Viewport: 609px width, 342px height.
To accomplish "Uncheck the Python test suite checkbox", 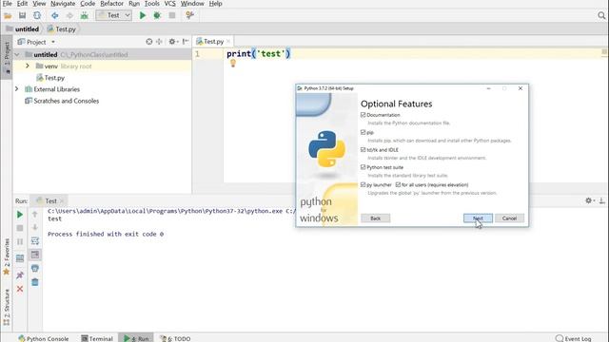I will point(363,167).
